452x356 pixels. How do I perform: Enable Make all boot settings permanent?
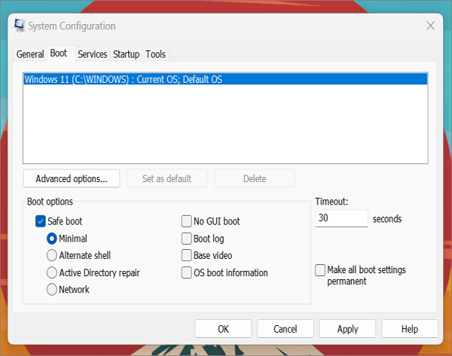click(320, 270)
